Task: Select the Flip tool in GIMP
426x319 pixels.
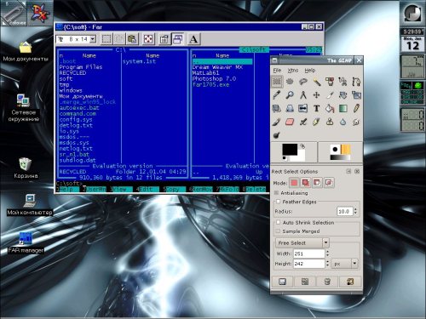Action: click(x=303, y=108)
